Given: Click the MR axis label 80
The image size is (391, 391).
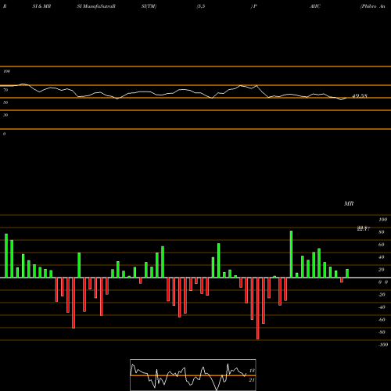Looking at the screenshot, I should click(x=382, y=232).
